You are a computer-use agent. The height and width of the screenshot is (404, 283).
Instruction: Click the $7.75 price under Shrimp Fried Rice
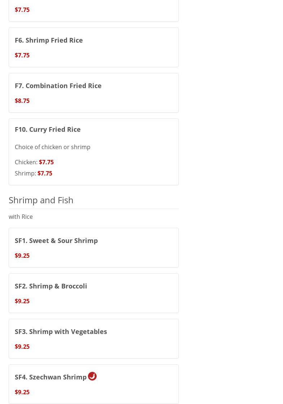22,55
